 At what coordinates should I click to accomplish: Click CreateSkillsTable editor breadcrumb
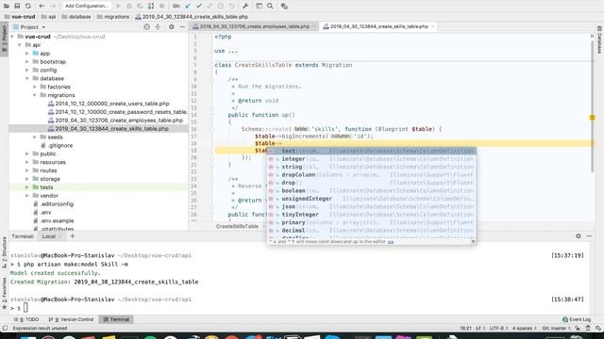tap(237, 226)
